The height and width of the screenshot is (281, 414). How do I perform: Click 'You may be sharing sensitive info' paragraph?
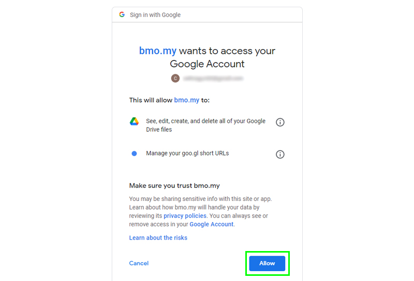201,211
